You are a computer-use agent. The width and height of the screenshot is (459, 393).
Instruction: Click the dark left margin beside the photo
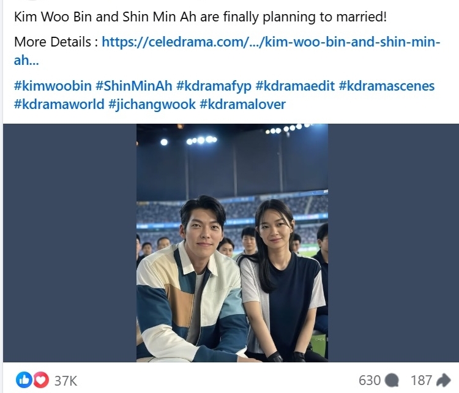coord(70,243)
